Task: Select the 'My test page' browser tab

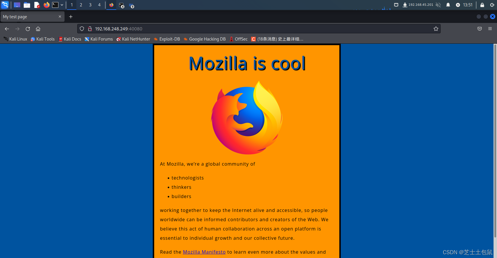Action: (32, 17)
